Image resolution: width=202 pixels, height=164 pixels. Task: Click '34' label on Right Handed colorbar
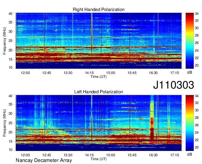click(x=197, y=14)
